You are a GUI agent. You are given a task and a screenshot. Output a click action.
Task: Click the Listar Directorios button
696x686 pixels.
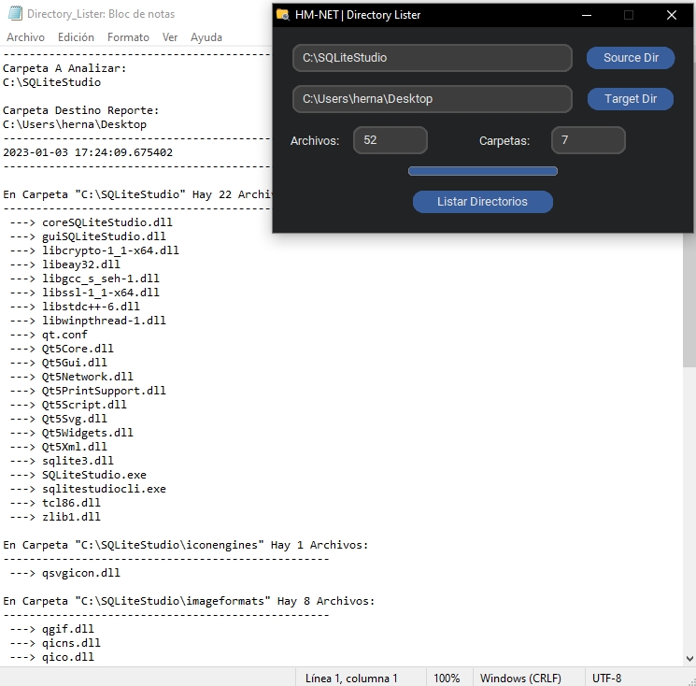[482, 202]
